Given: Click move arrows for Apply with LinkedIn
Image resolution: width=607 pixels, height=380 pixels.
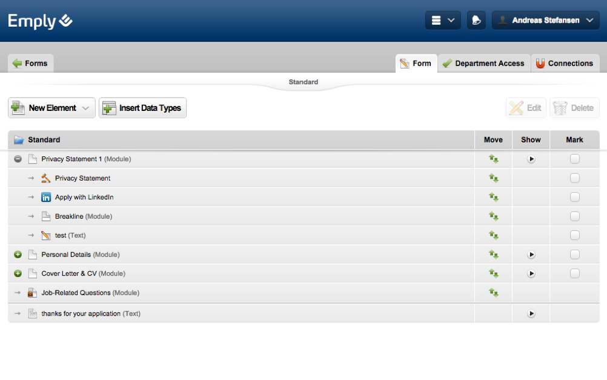Looking at the screenshot, I should (x=493, y=198).
